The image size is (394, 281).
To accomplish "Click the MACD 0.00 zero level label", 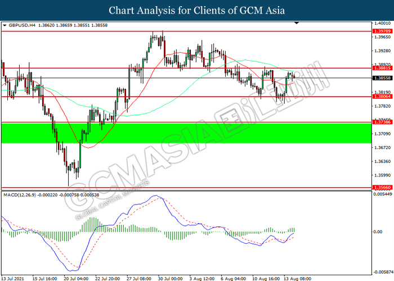I will pos(378,232).
